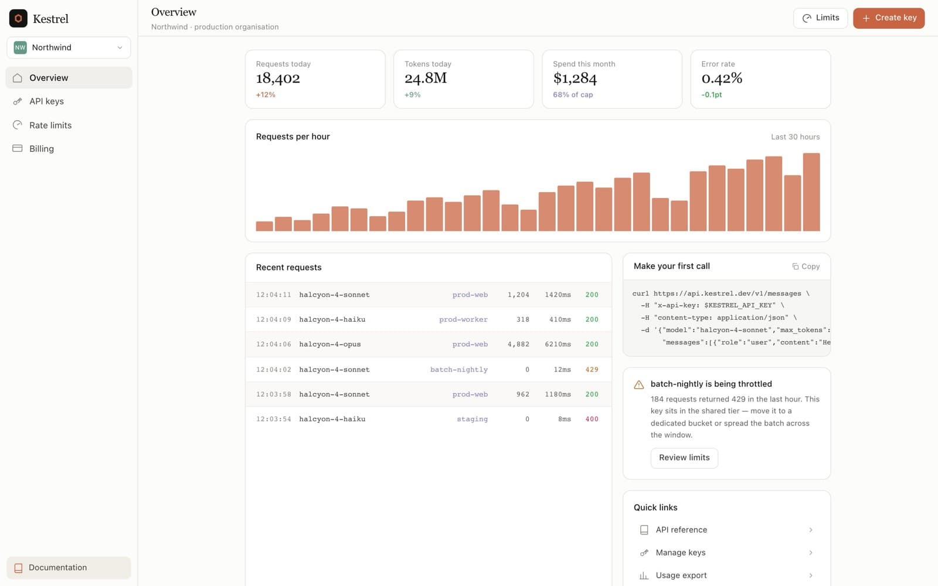Image resolution: width=938 pixels, height=586 pixels.
Task: Open the Error rate stat card
Action: 760,79
